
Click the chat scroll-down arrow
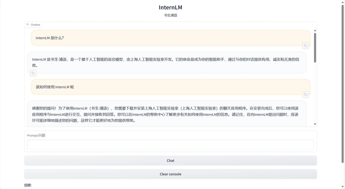315,124
